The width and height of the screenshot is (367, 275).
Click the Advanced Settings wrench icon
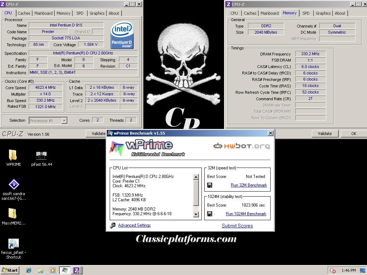point(113,226)
